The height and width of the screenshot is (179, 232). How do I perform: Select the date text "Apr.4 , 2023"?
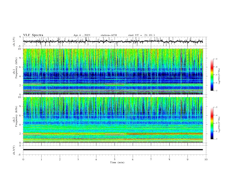(x=82, y=35)
